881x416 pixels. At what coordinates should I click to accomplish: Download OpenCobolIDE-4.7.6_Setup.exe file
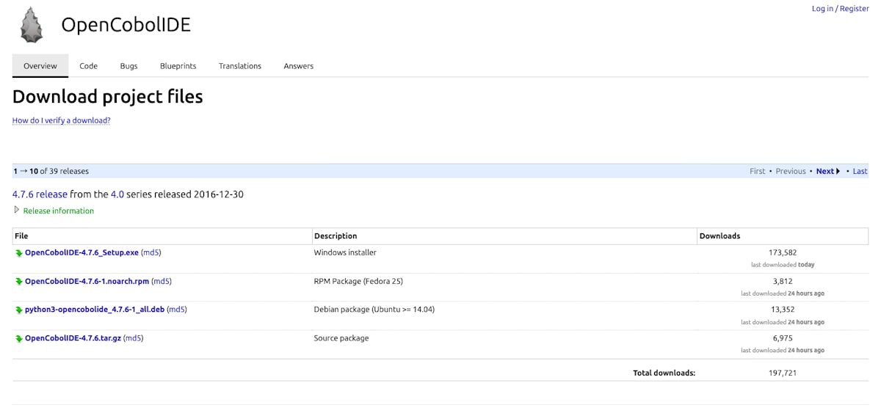(x=81, y=252)
